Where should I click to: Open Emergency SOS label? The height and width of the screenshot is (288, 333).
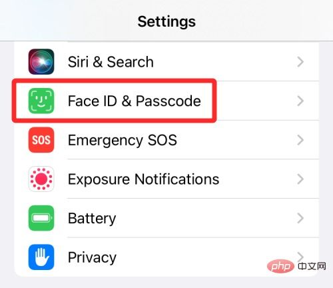tap(123, 141)
